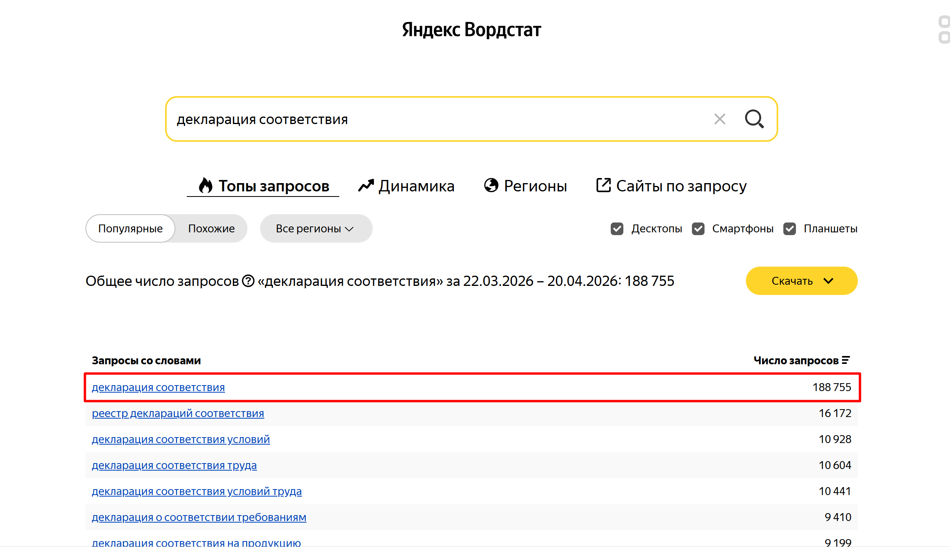Open the question mark help icon
950x547 pixels.
coord(248,281)
